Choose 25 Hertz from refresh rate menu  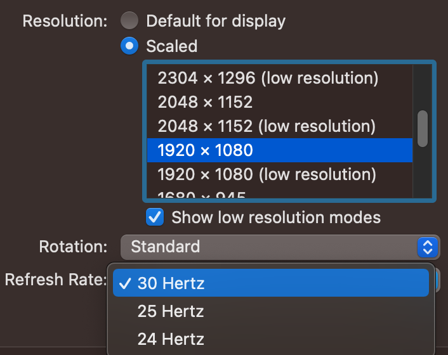pos(171,311)
